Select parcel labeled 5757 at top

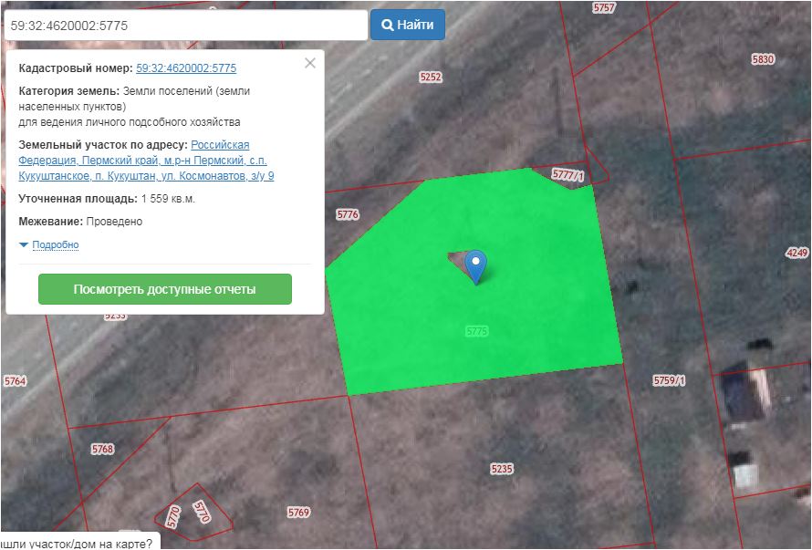604,7
